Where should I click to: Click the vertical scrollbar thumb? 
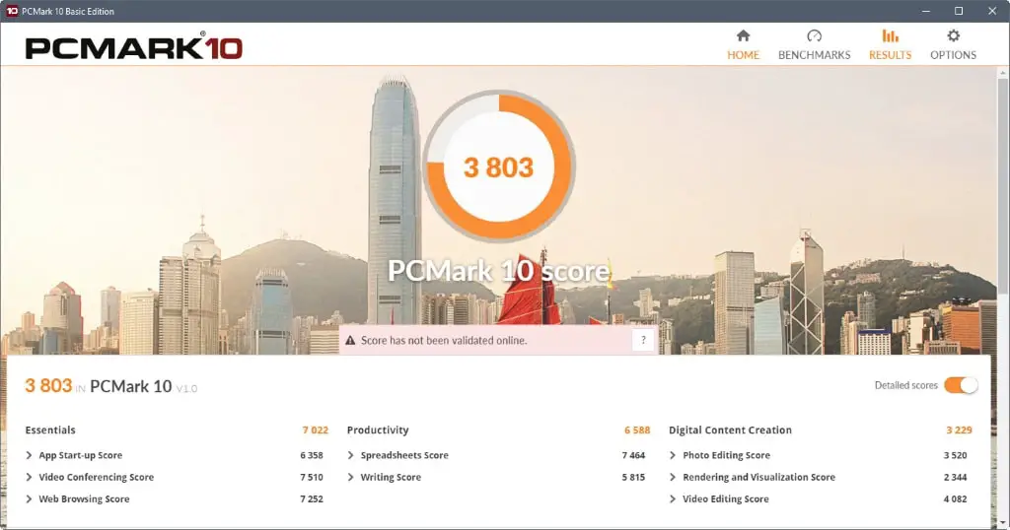coord(1002,186)
